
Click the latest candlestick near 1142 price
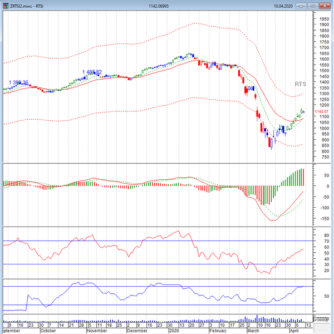pos(303,112)
